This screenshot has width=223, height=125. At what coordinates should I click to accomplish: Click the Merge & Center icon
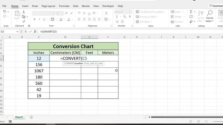[x=106, y=19]
